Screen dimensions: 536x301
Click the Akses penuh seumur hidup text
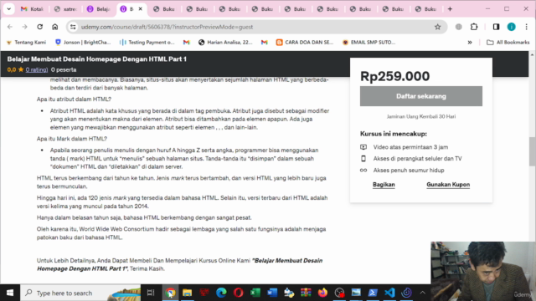(x=409, y=171)
